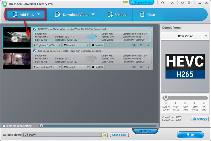Click the Compression ratio: 58 % text
Image resolution: width=211 pixels, height=141 pixels.
[135, 34]
